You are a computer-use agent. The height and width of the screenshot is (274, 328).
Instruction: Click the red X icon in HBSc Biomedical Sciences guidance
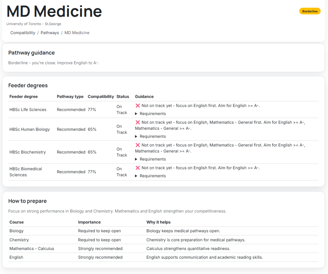pyautogui.click(x=138, y=168)
